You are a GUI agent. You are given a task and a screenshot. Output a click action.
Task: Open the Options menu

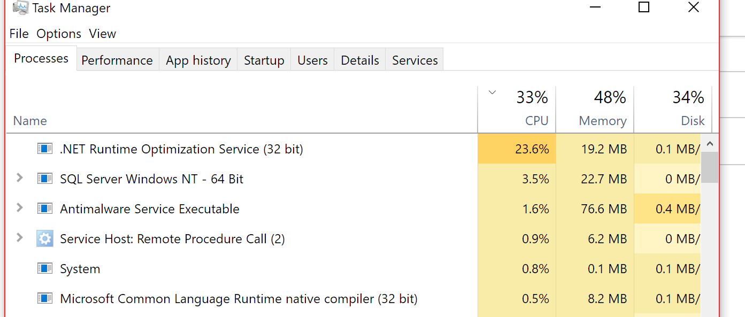click(59, 34)
